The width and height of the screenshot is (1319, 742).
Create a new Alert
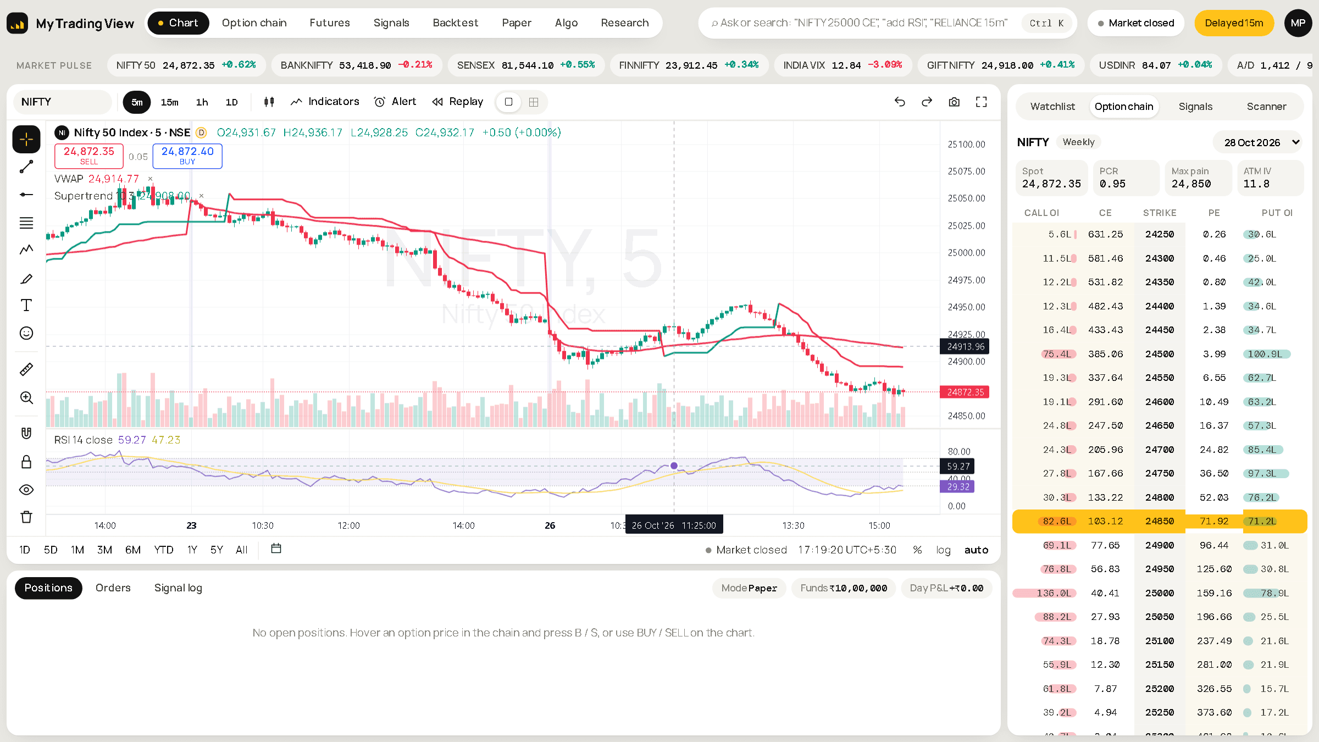[395, 102]
